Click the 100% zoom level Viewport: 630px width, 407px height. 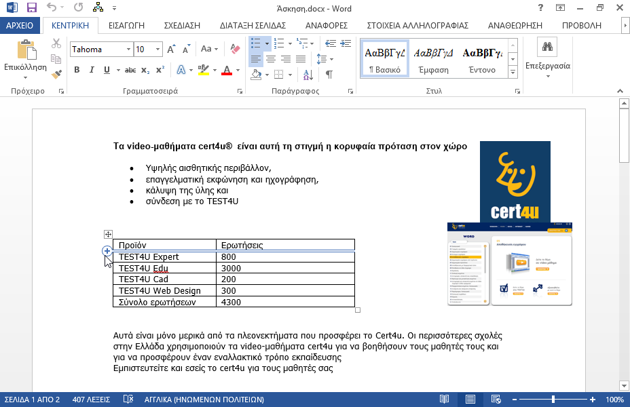click(615, 400)
